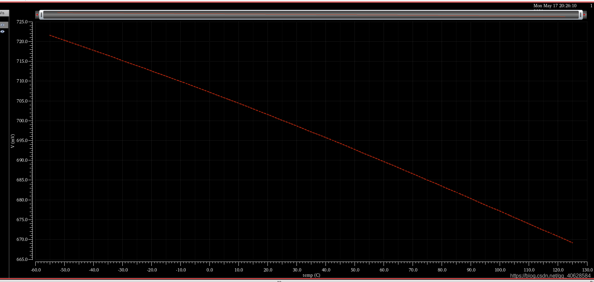The width and height of the screenshot is (594, 282).
Task: Toggle the lower eye visibility icon
Action: (x=3, y=32)
